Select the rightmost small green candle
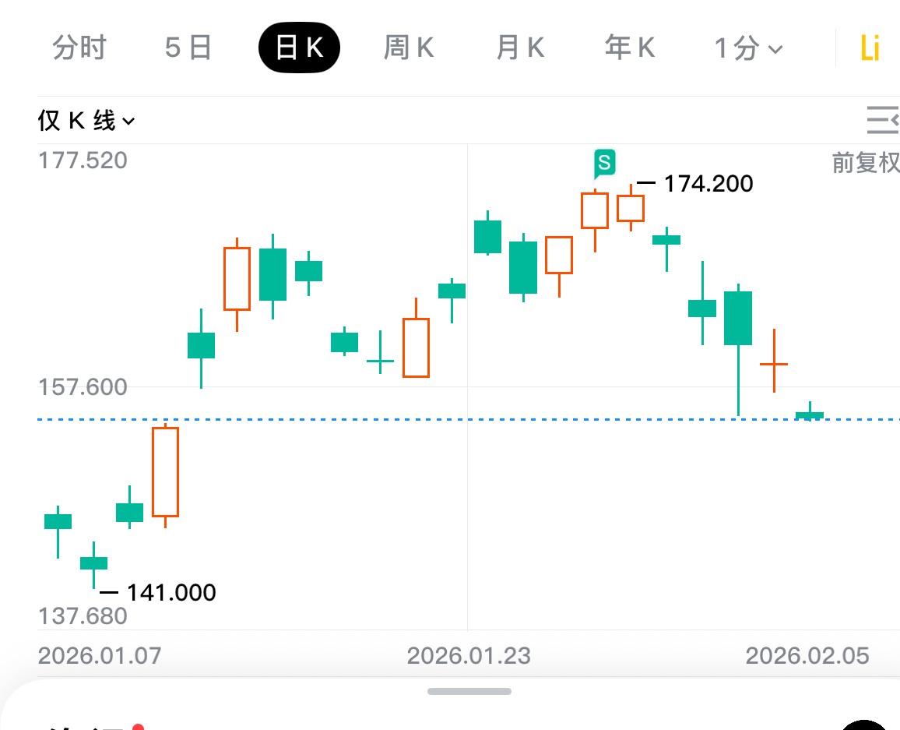The image size is (900, 730). coord(810,414)
